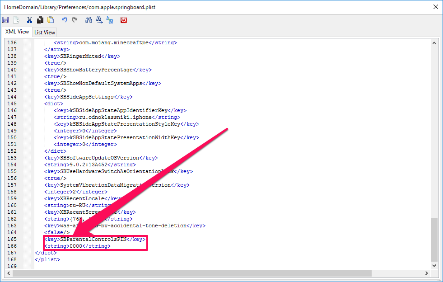Click the Export file icon
This screenshot has width=443, height=282.
click(16, 20)
